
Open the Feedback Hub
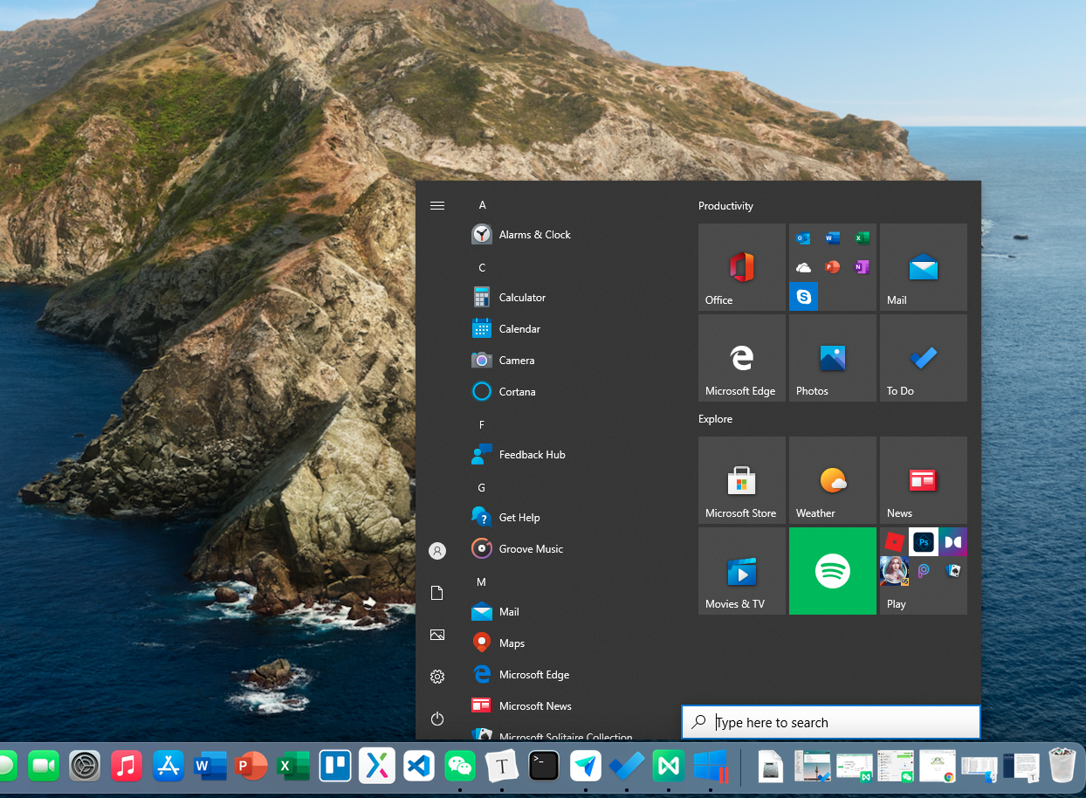click(x=533, y=454)
